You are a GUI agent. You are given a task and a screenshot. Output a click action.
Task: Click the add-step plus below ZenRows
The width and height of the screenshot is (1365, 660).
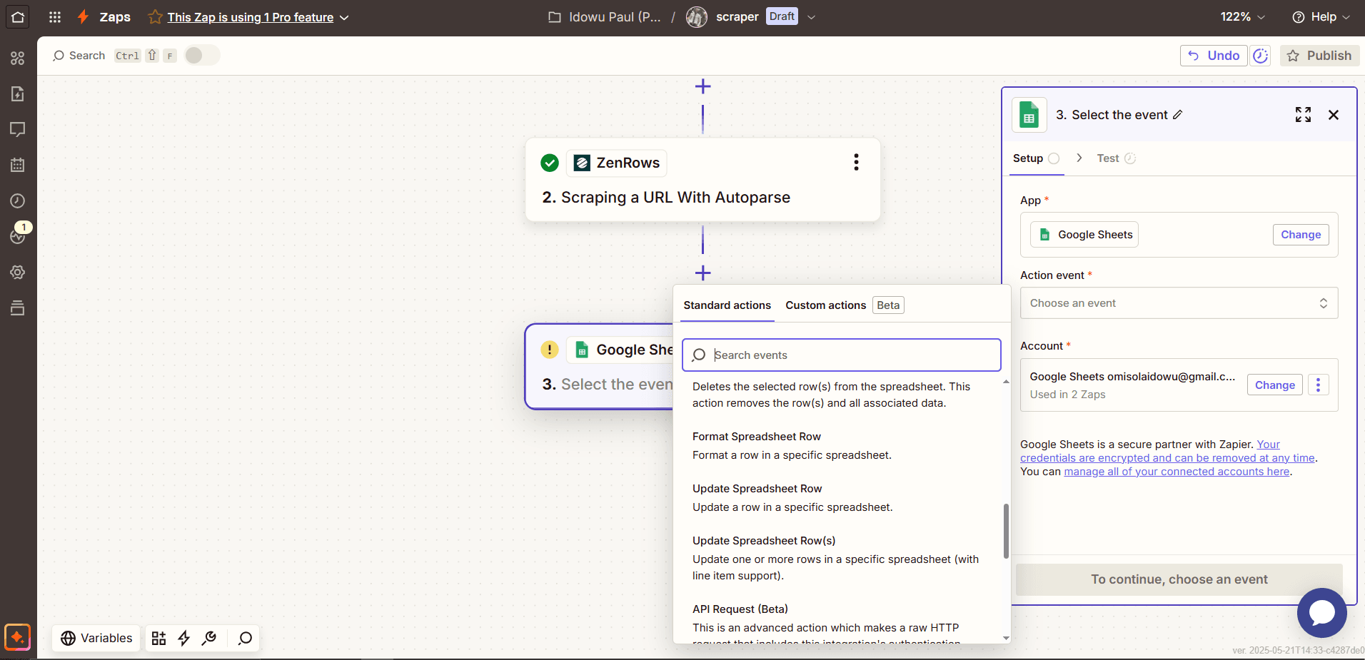coord(702,273)
